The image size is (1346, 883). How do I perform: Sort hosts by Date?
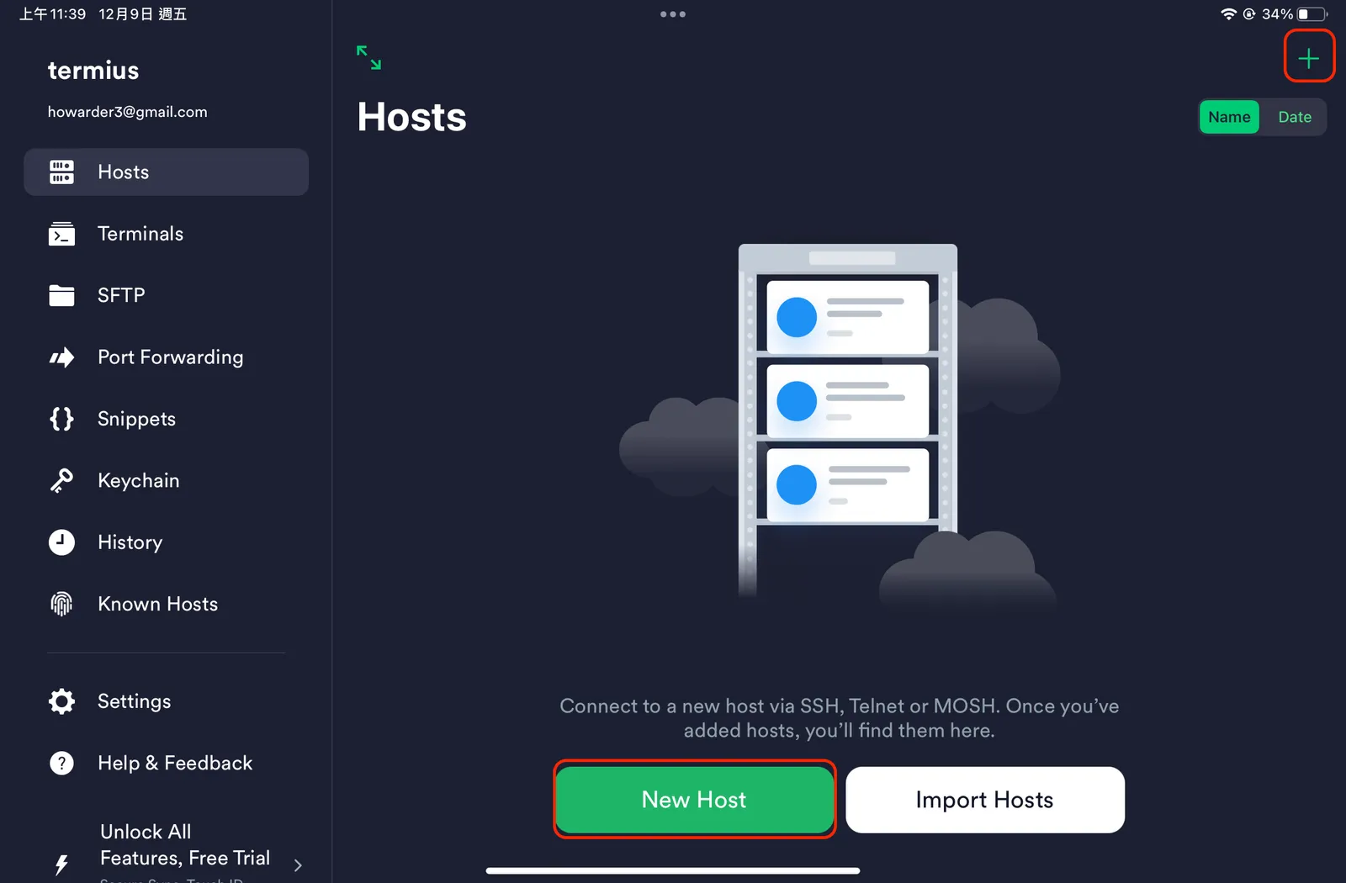[x=1294, y=117]
